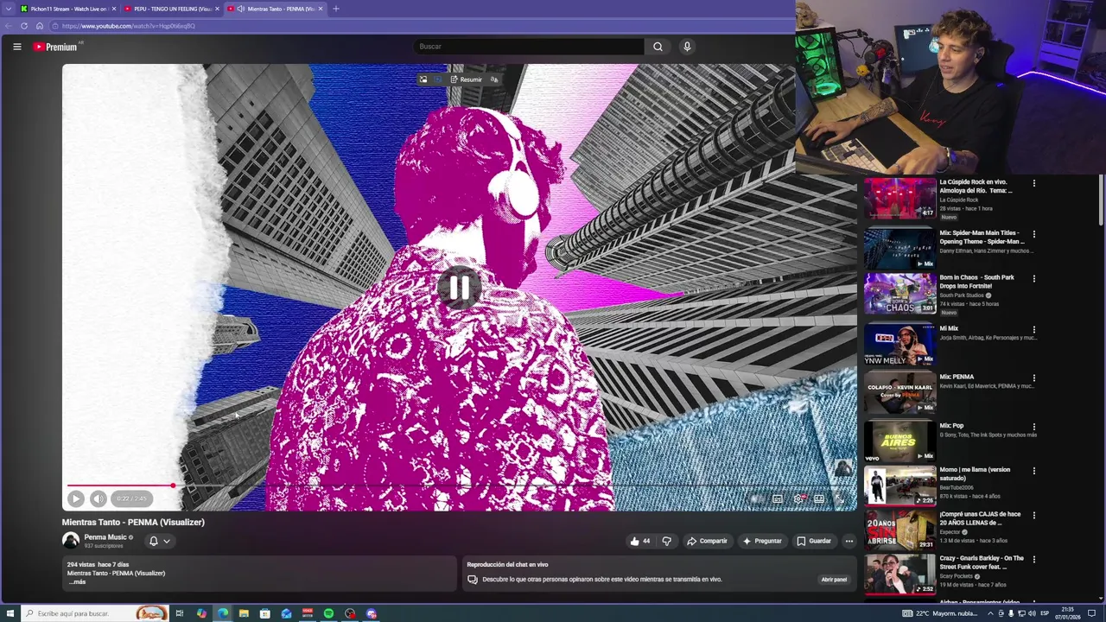1106x622 pixels.
Task: Click Abrir panel for live chat replay
Action: (834, 580)
